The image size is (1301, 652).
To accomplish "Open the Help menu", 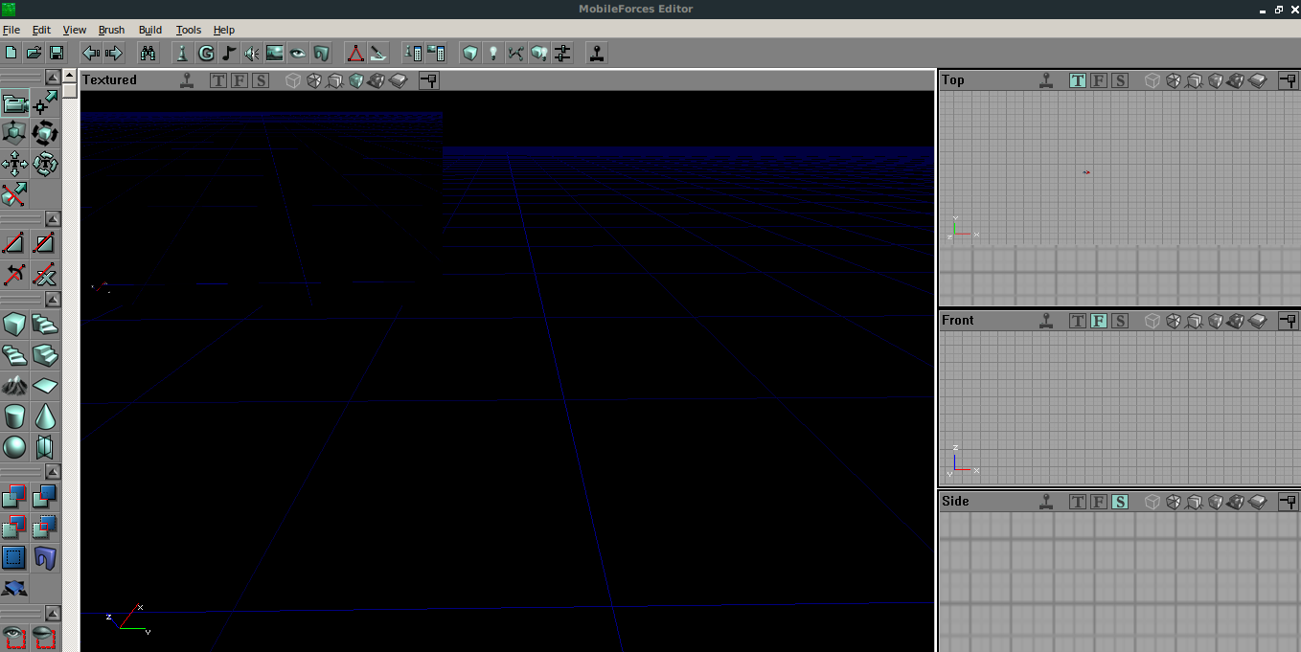I will click(224, 30).
